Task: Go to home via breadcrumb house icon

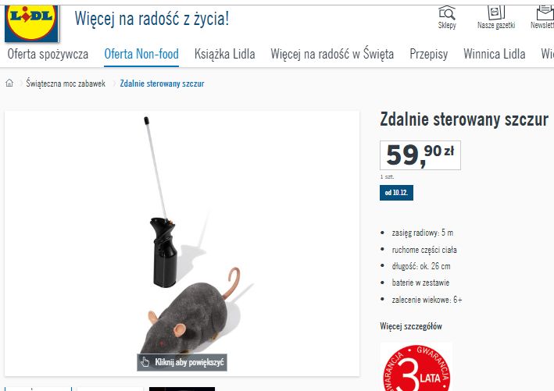Action: click(x=9, y=83)
